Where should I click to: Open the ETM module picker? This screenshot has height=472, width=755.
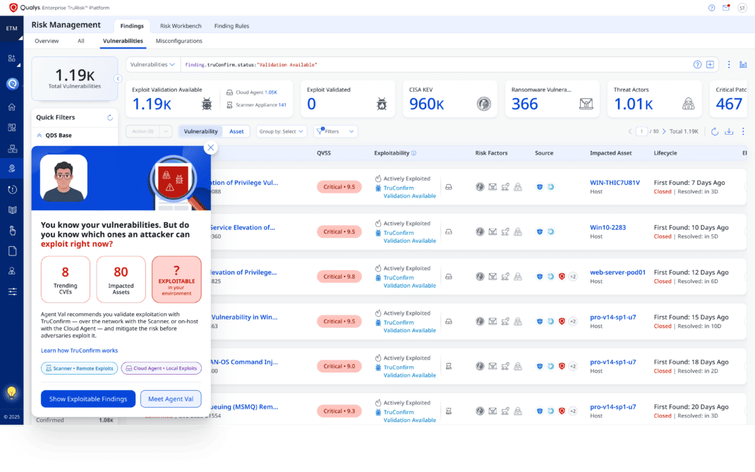(11, 28)
